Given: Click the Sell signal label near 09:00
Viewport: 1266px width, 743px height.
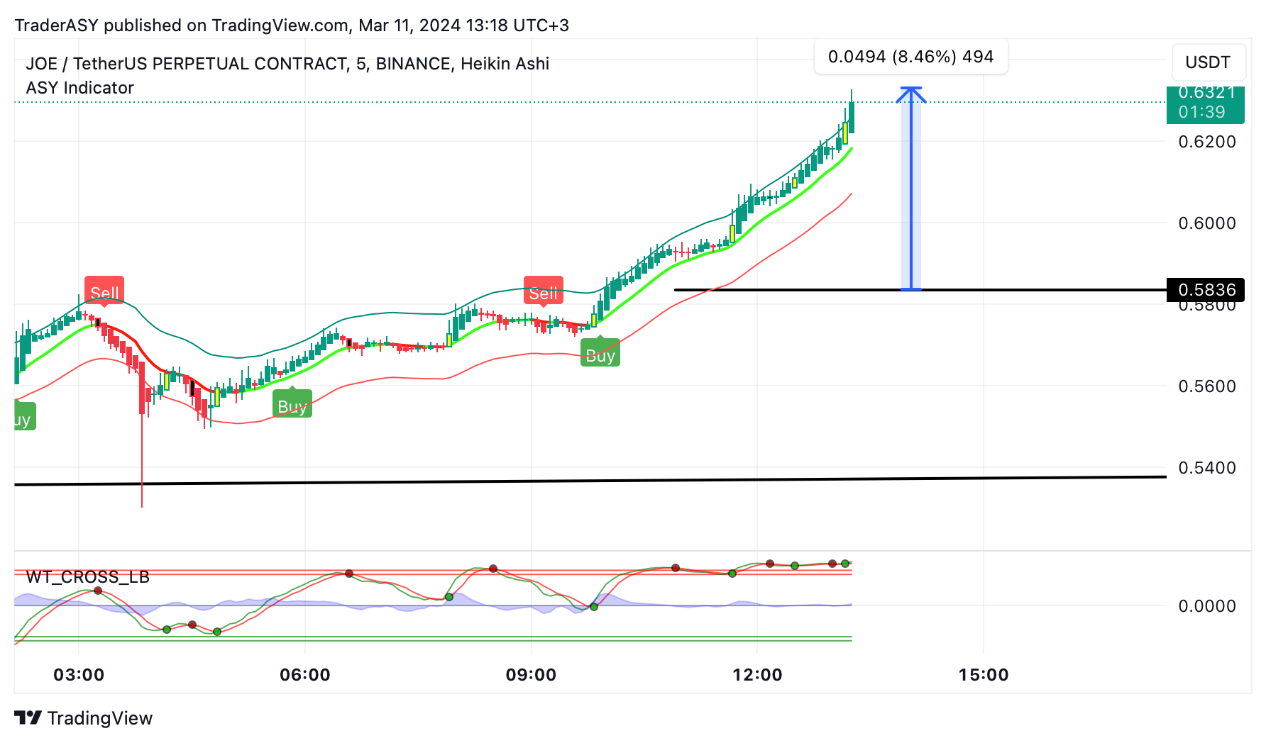Looking at the screenshot, I should (544, 292).
